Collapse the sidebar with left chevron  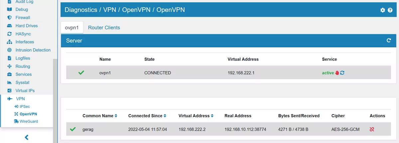(27, 137)
